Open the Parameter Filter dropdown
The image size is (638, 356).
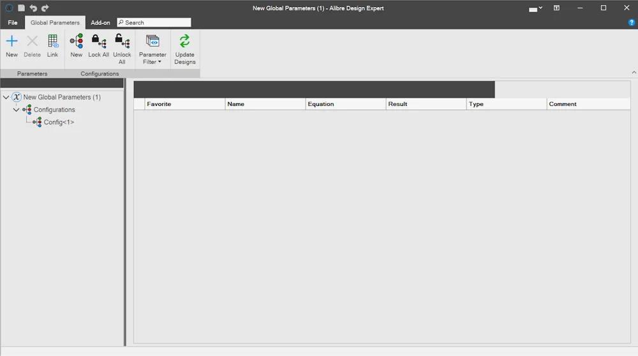click(x=152, y=49)
